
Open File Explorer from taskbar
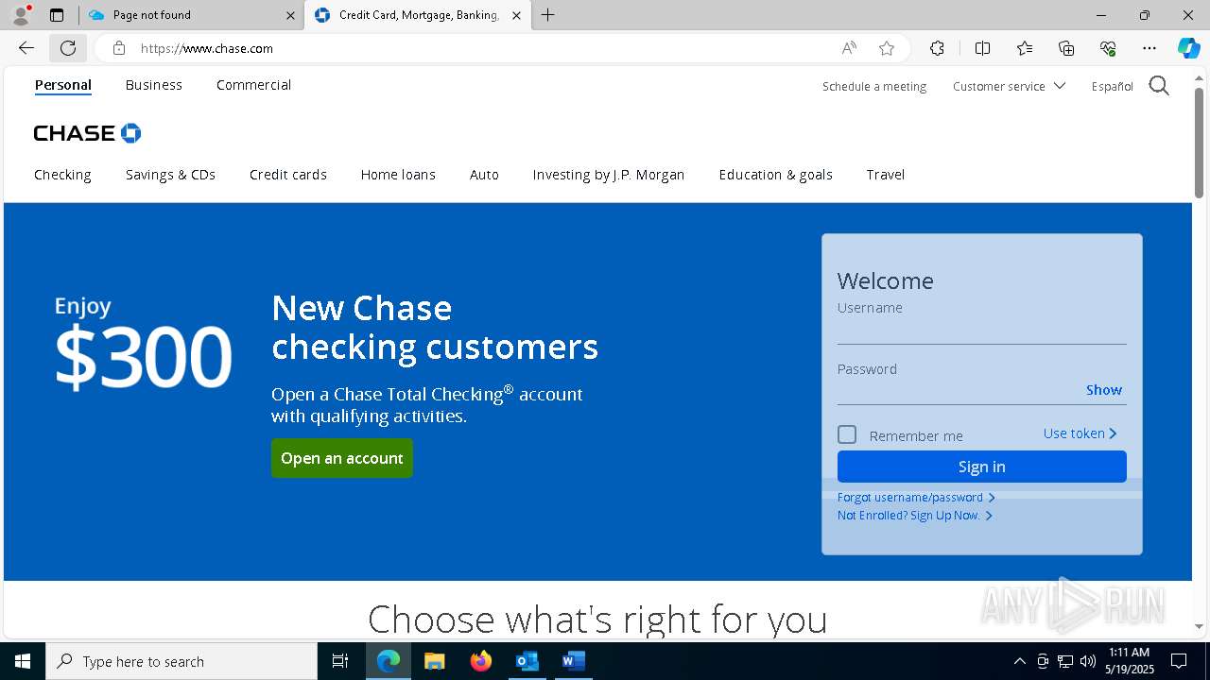click(434, 661)
